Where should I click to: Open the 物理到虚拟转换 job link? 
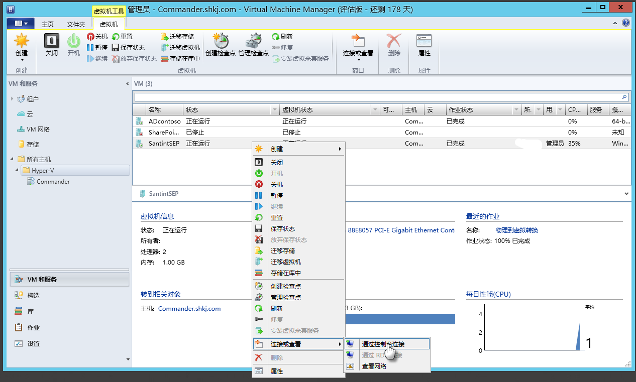point(517,230)
